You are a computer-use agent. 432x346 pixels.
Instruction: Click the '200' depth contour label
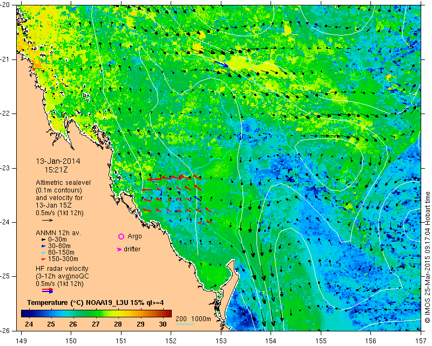181,319
